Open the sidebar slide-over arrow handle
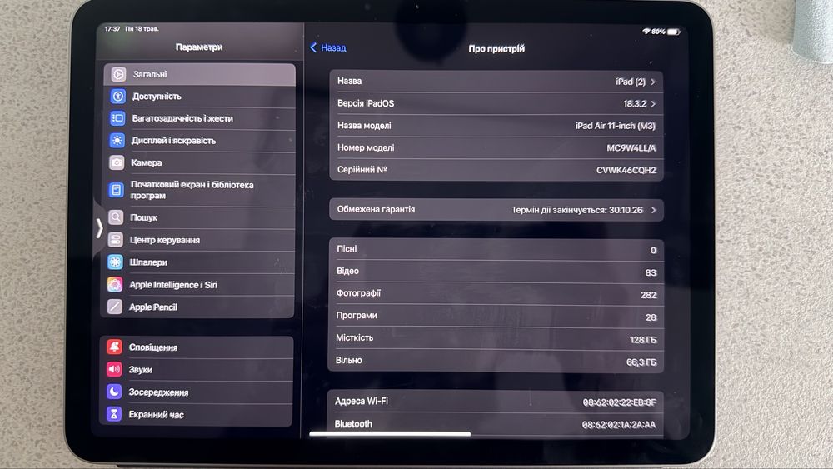Viewport: 833px width, 469px height. (99, 228)
